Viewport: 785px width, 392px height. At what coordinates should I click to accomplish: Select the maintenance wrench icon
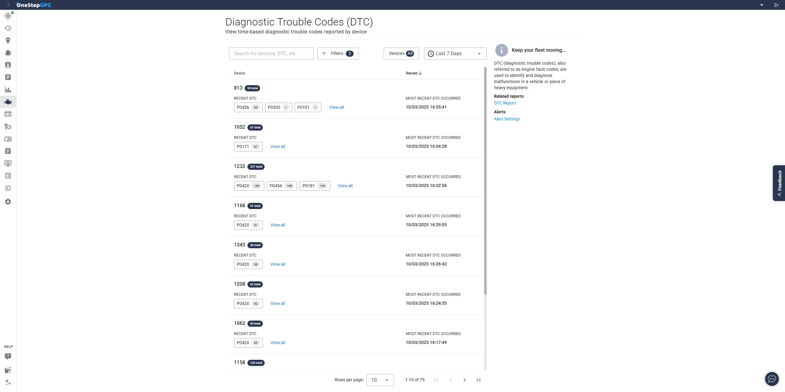[8, 126]
